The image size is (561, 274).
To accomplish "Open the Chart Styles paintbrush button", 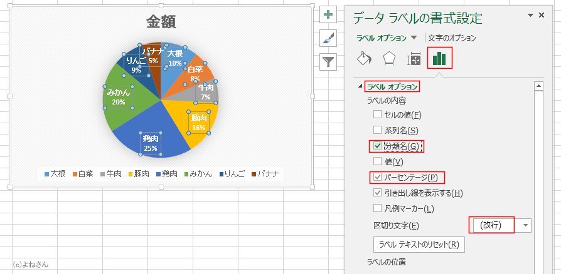I will pyautogui.click(x=328, y=39).
